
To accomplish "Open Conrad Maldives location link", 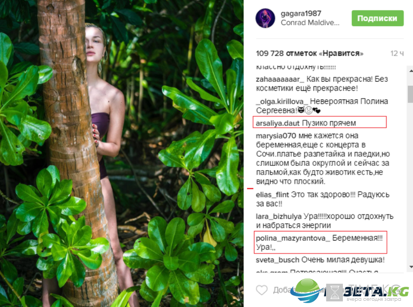I will point(310,22).
